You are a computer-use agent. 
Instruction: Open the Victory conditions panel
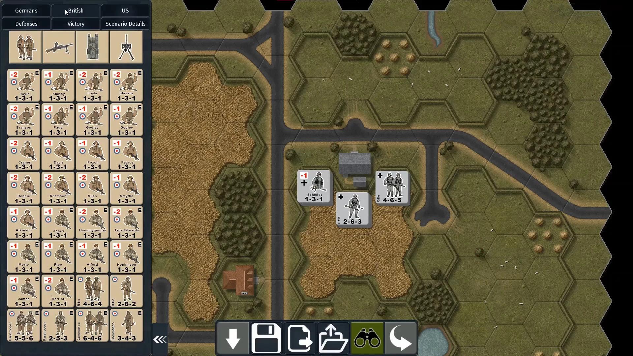click(x=75, y=23)
